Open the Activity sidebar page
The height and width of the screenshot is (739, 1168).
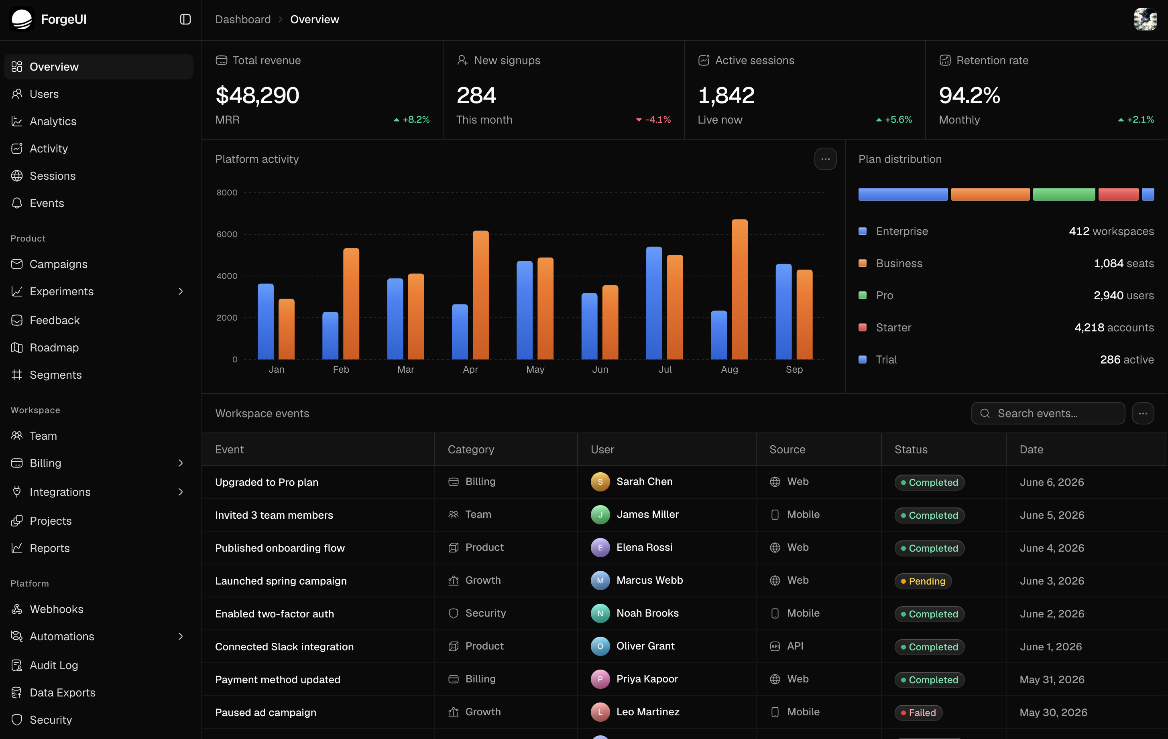pos(98,148)
